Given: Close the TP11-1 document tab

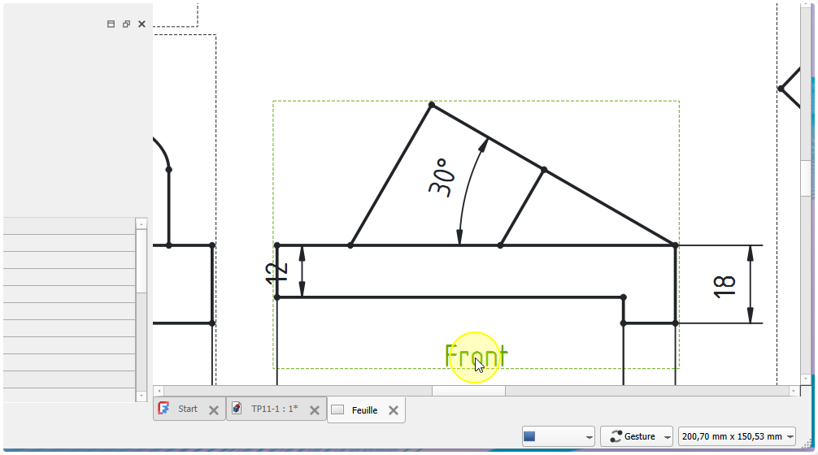Looking at the screenshot, I should (315, 410).
